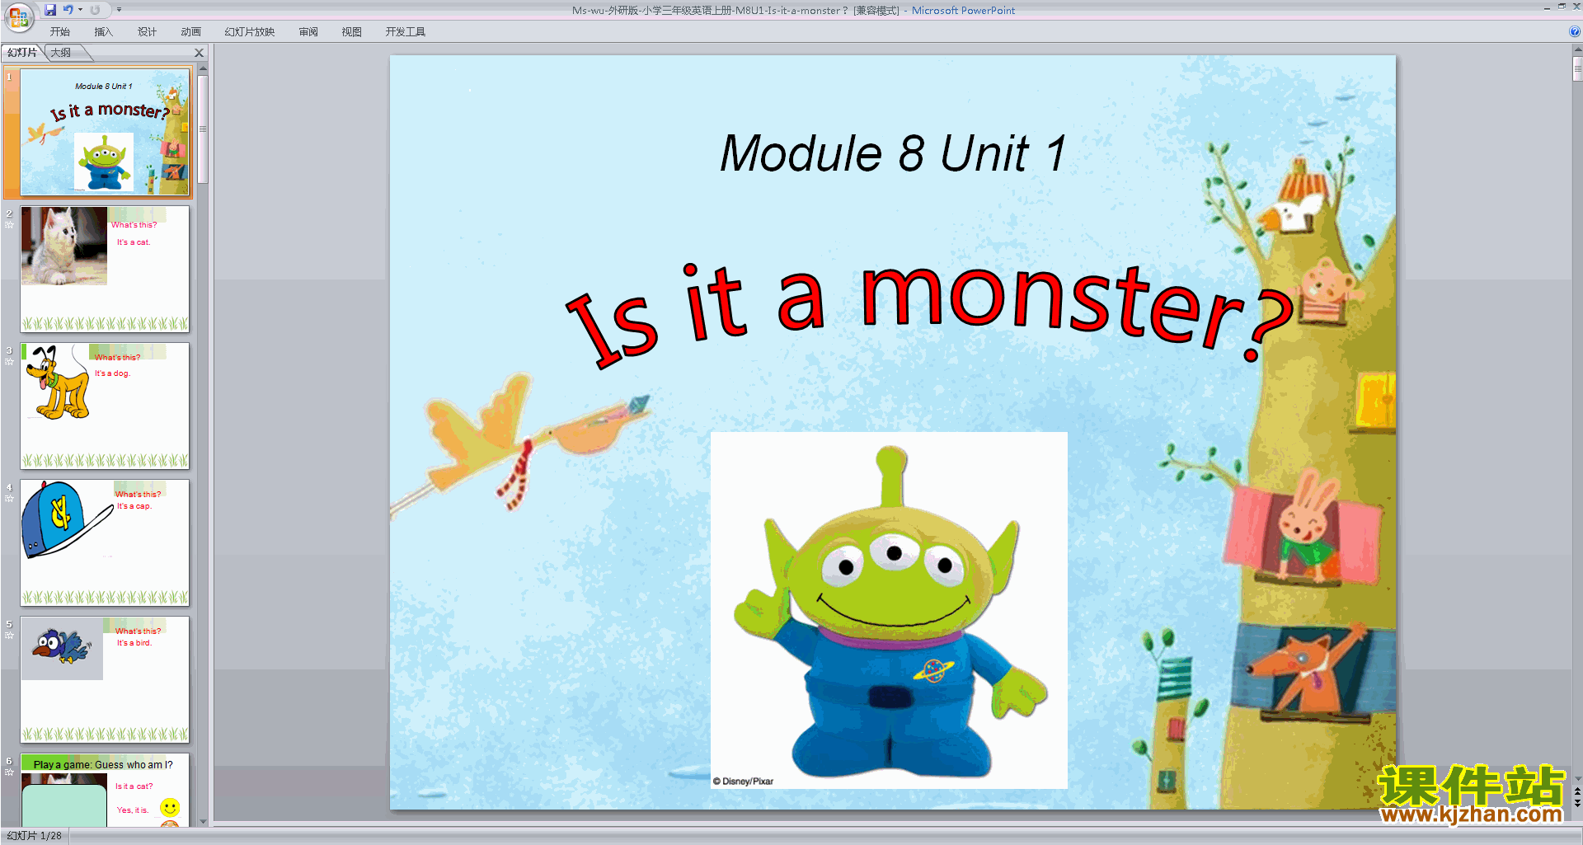Go to next slide using double-arrow button
Viewport: 1583px width, 845px height.
pyautogui.click(x=1577, y=804)
